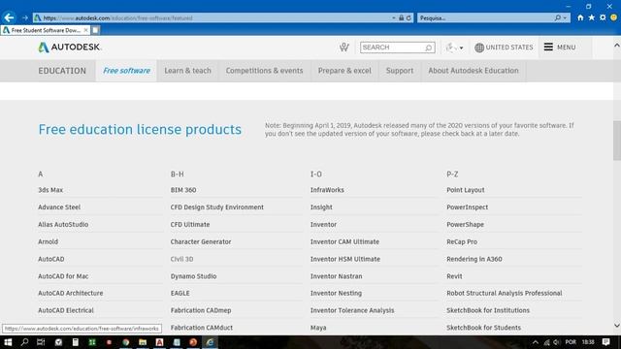
Task: Close the Free Student Software tab
Action: click(x=85, y=30)
